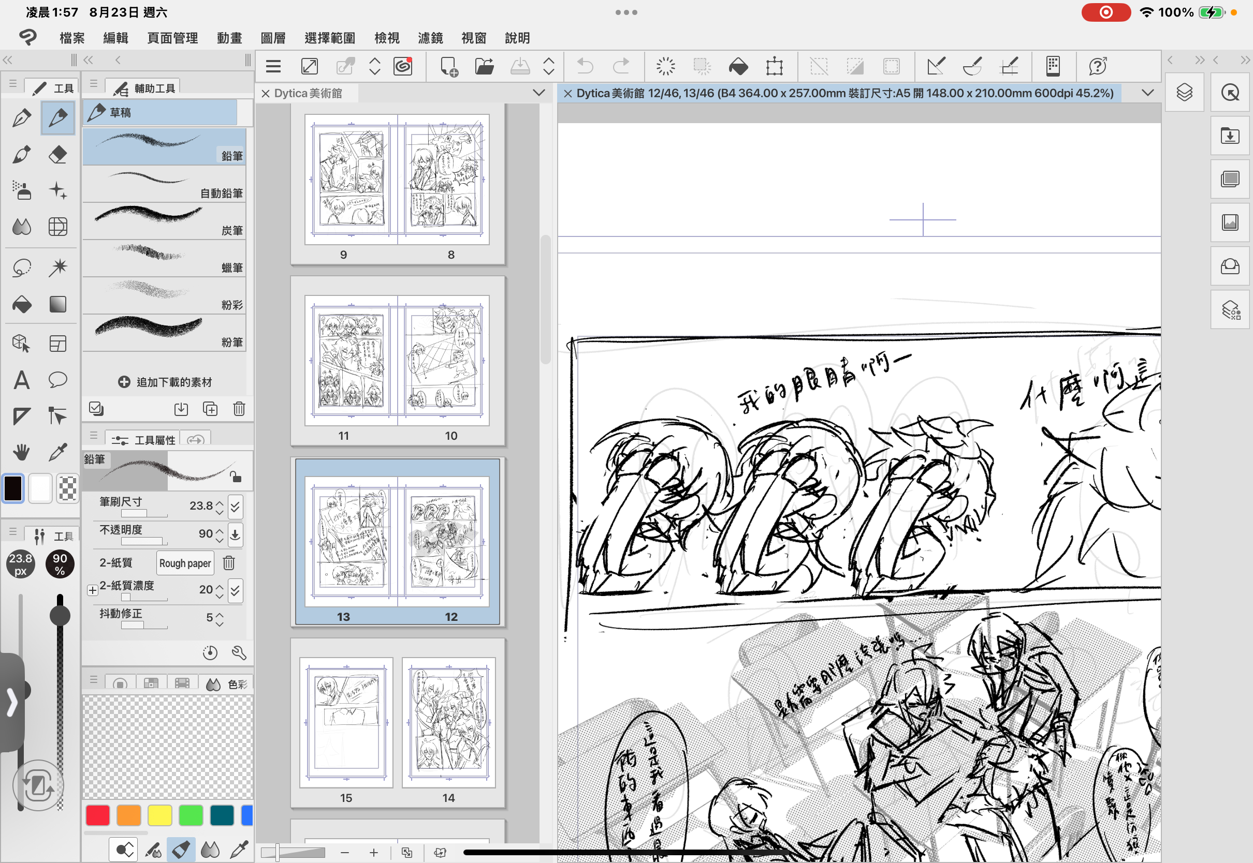Click the Eyedropper tool
The image size is (1253, 863).
[57, 452]
